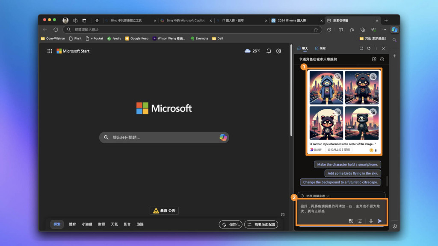Open the Google Keep bookmark

(x=136, y=38)
